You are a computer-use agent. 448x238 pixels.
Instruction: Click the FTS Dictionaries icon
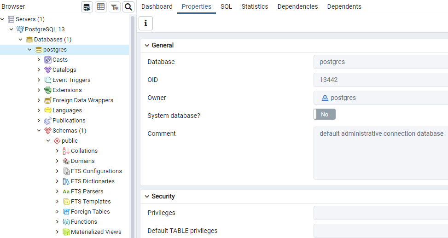[66, 181]
